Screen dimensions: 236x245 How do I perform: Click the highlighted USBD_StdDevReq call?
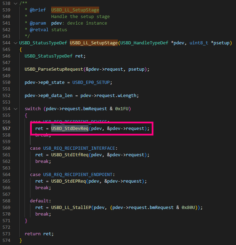tap(70, 129)
